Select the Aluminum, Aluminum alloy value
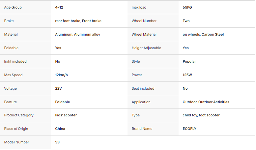256x150 pixels. tap(77, 35)
